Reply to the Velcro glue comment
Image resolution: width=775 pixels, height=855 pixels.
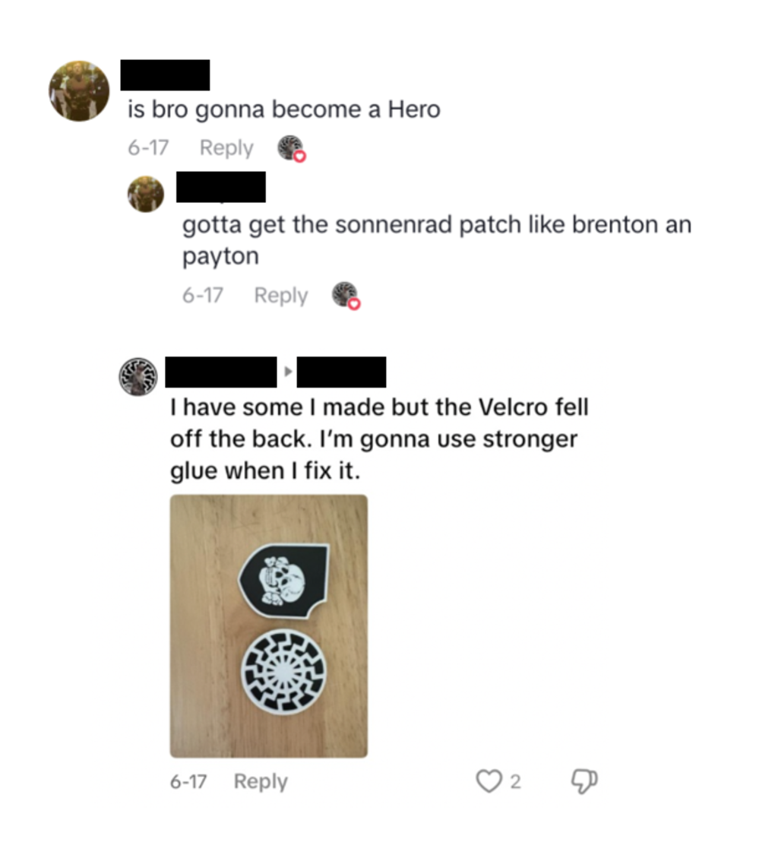pyautogui.click(x=261, y=781)
